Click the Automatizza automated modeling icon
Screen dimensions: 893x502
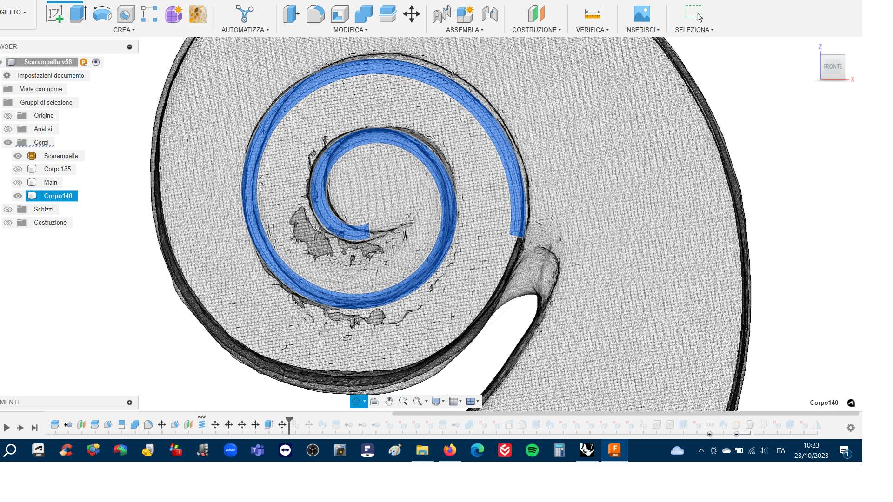click(x=245, y=14)
